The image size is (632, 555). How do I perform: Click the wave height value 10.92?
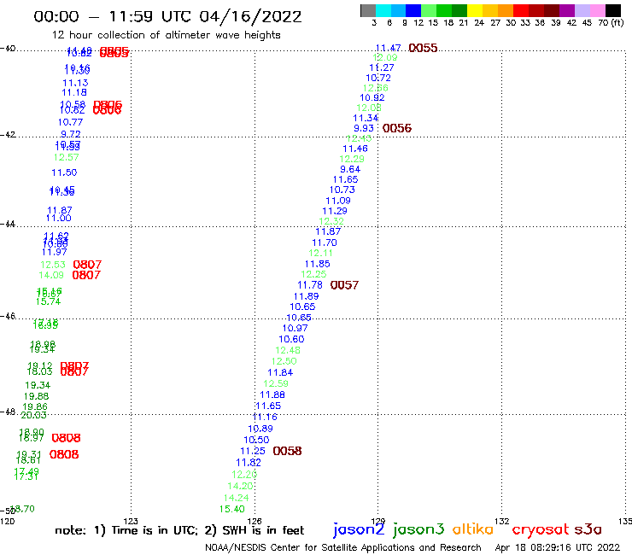point(372,97)
